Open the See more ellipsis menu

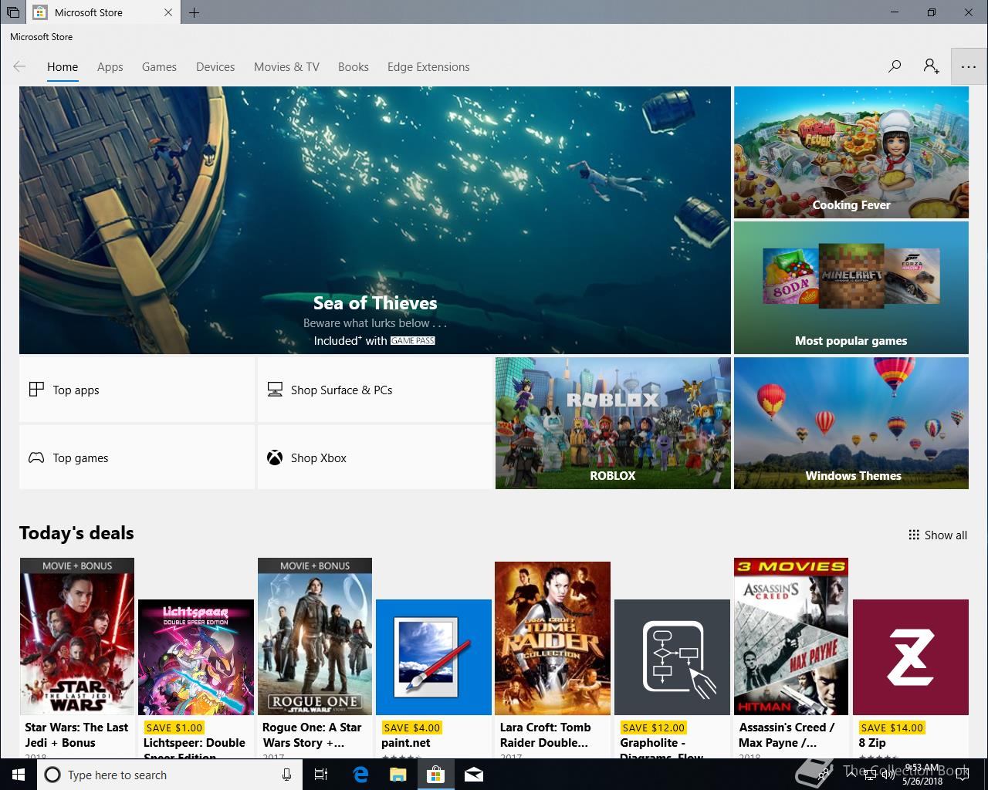point(969,67)
